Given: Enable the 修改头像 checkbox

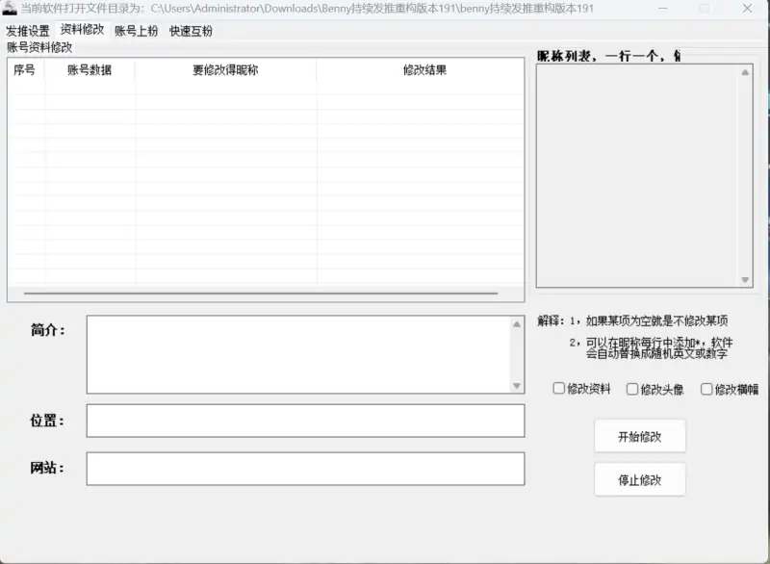Looking at the screenshot, I should pos(631,389).
